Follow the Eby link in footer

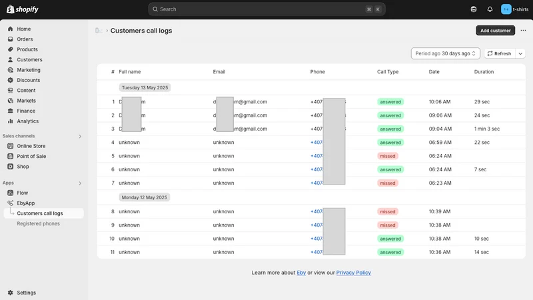[301, 273]
